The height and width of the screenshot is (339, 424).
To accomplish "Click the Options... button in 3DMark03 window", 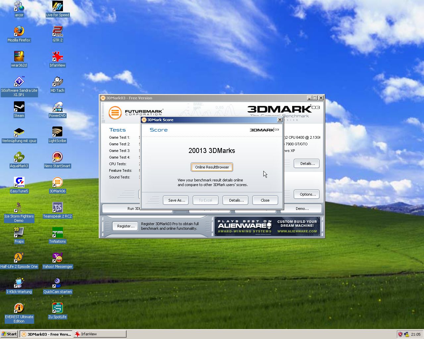I will point(307,194).
